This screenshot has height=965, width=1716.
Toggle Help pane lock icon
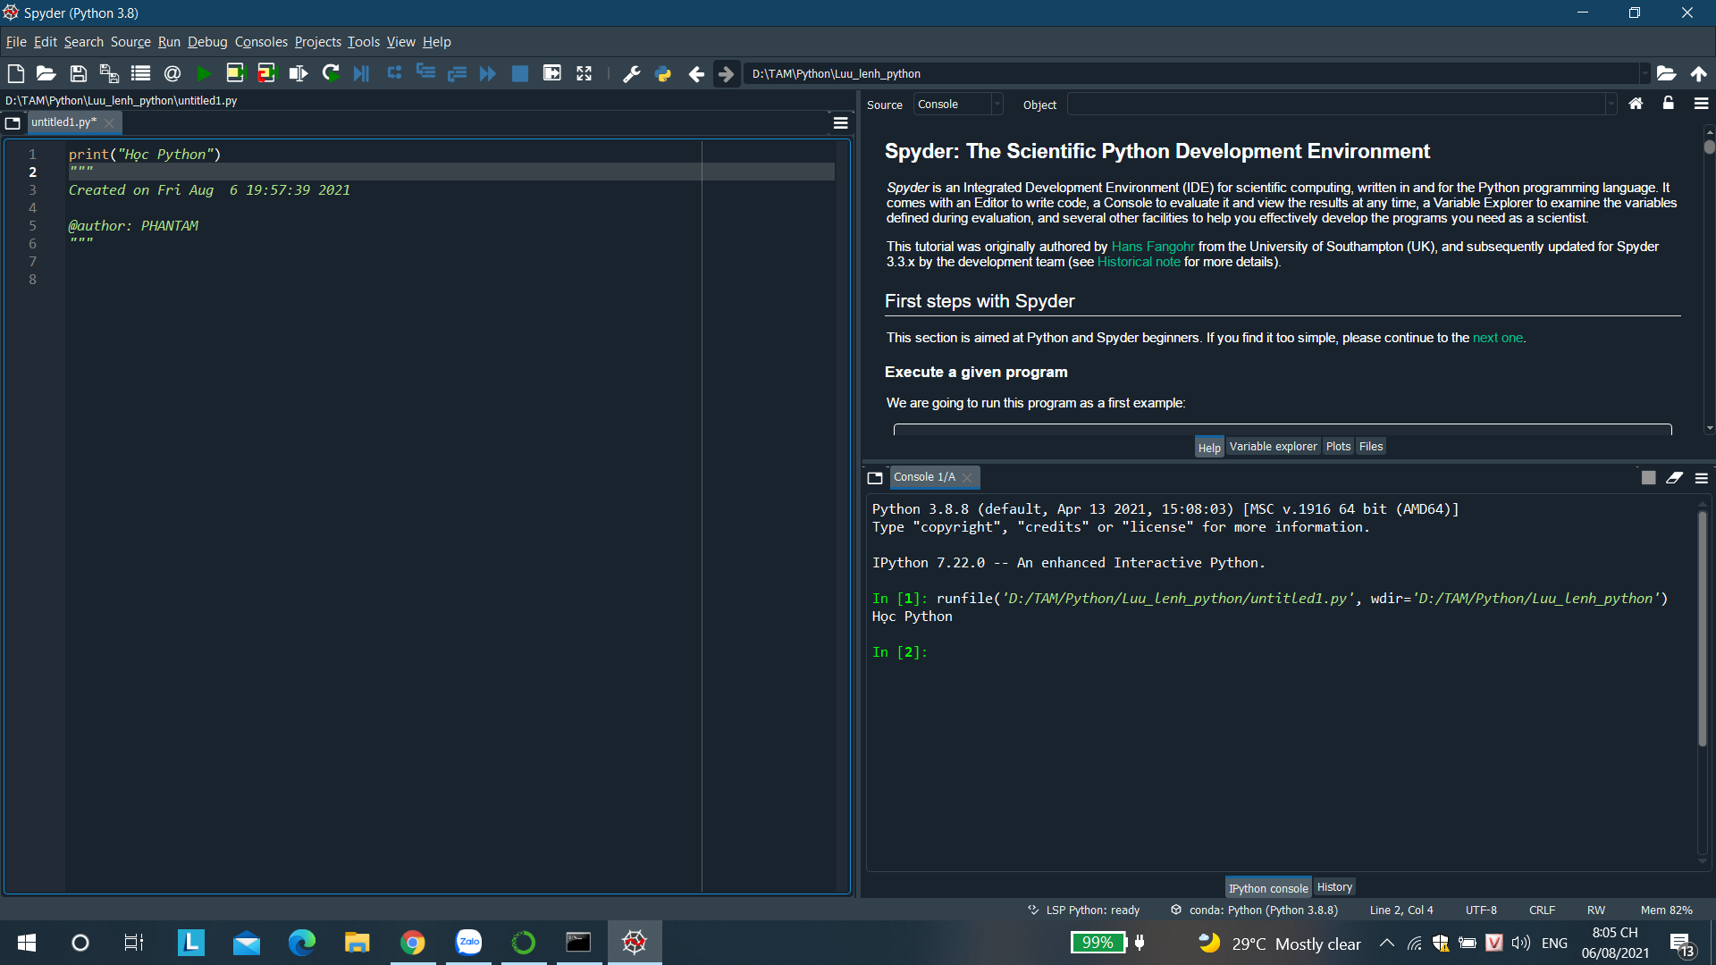1668,104
